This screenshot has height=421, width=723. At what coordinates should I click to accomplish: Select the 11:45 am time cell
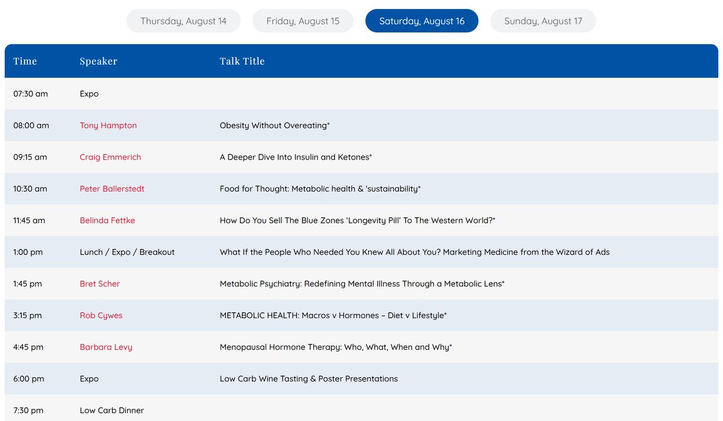click(29, 220)
